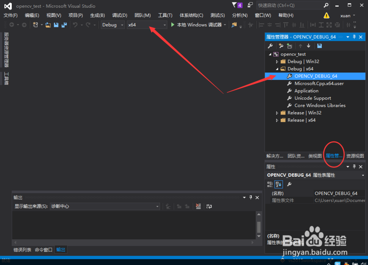Click the Save All icon
The width and height of the screenshot is (368, 265).
(64, 25)
